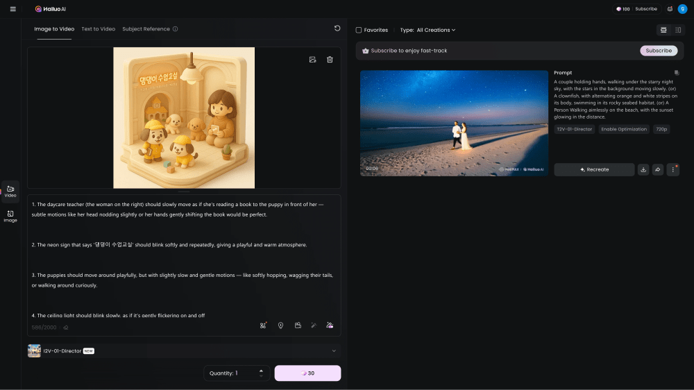Click the Recreate button
694x390 pixels.
click(x=595, y=169)
